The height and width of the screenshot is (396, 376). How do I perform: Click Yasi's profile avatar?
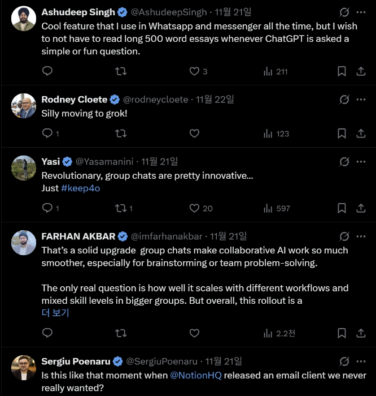(24, 168)
